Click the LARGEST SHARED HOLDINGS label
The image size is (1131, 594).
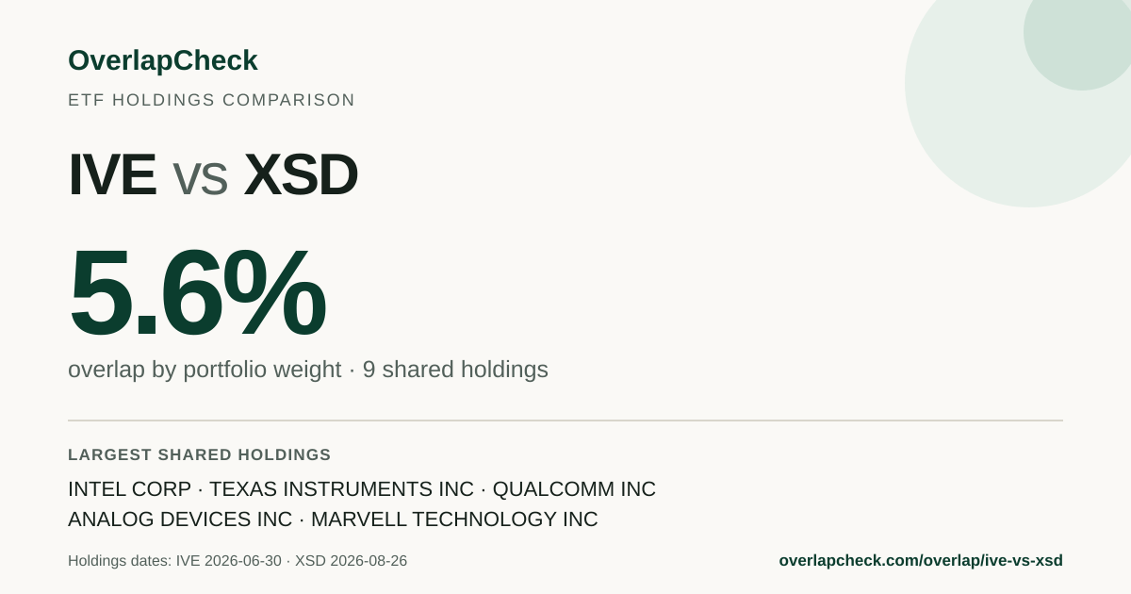pyautogui.click(x=200, y=454)
